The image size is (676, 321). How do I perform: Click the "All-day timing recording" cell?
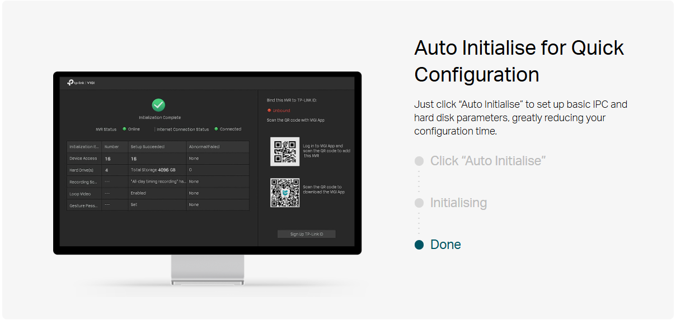coord(158,181)
